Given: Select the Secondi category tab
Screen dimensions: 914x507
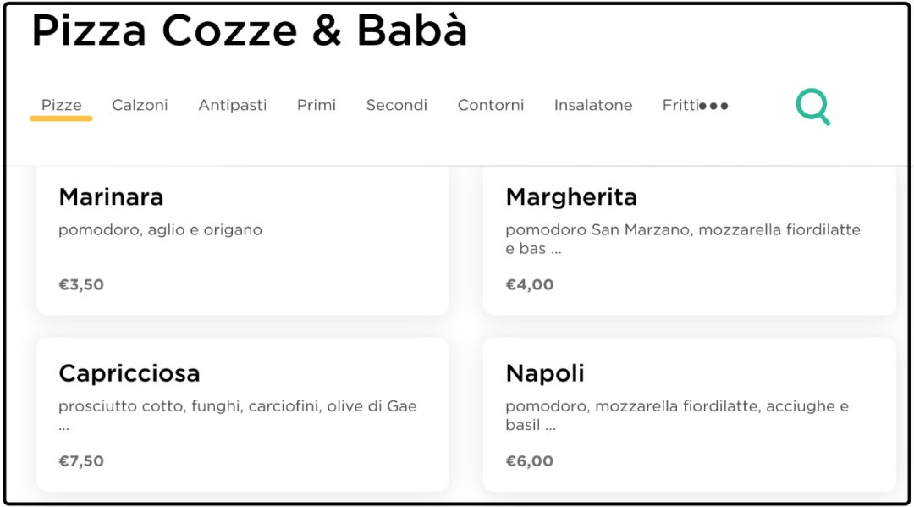Looking at the screenshot, I should (396, 105).
